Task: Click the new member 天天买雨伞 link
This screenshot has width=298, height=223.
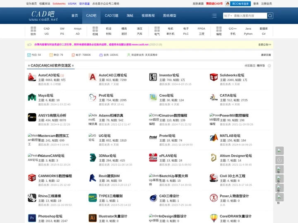Action: pos(151,55)
